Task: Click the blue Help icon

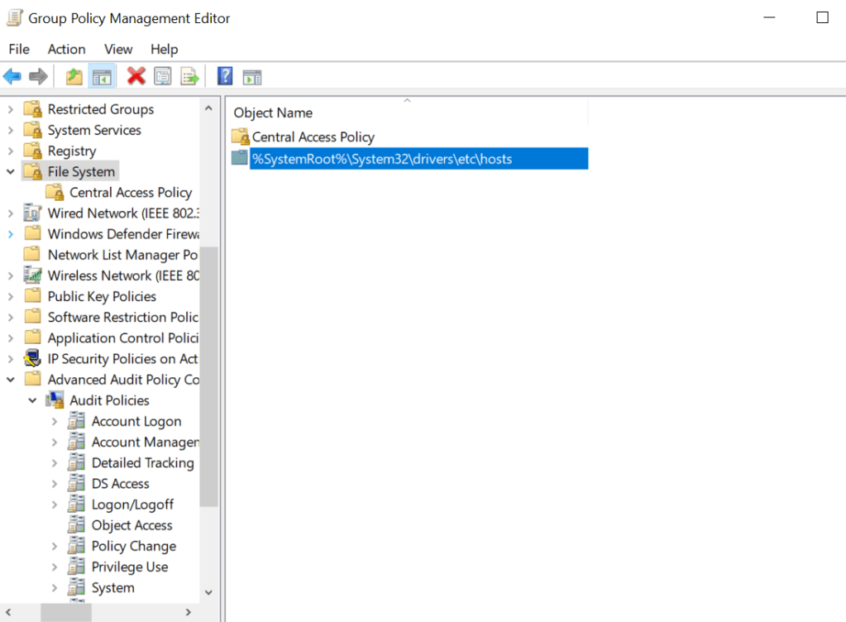Action: point(225,77)
